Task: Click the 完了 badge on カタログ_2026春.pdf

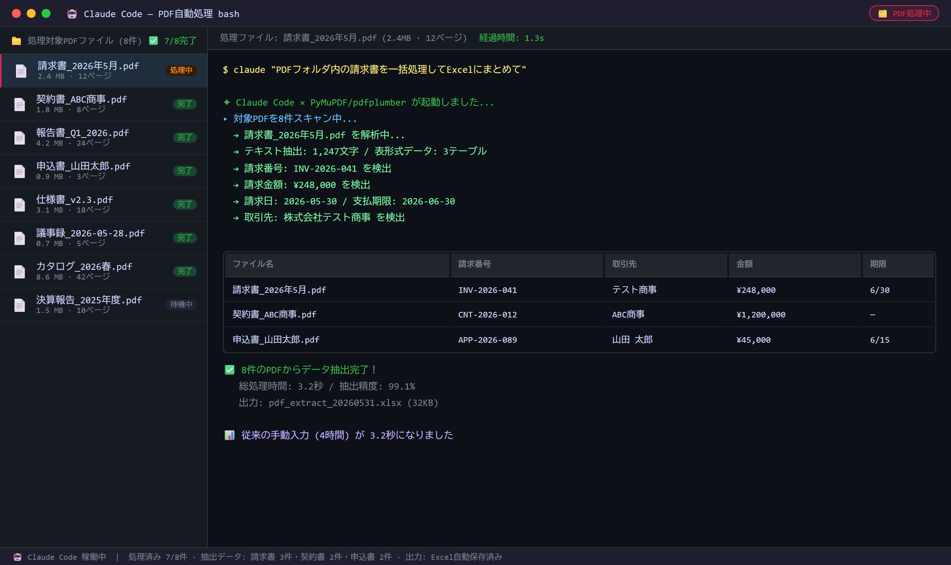Action: pos(185,271)
